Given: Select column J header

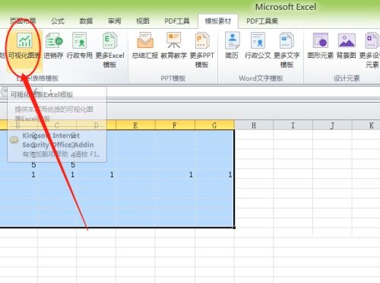Looking at the screenshot, I should pos(332,126).
